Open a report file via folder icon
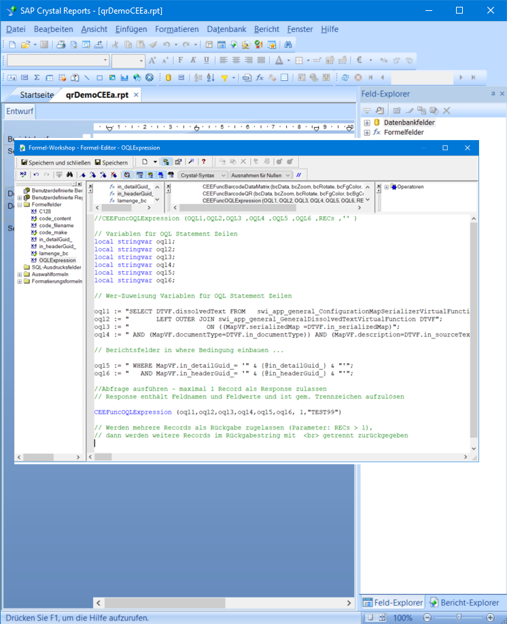This screenshot has width=507, height=624. point(25,45)
